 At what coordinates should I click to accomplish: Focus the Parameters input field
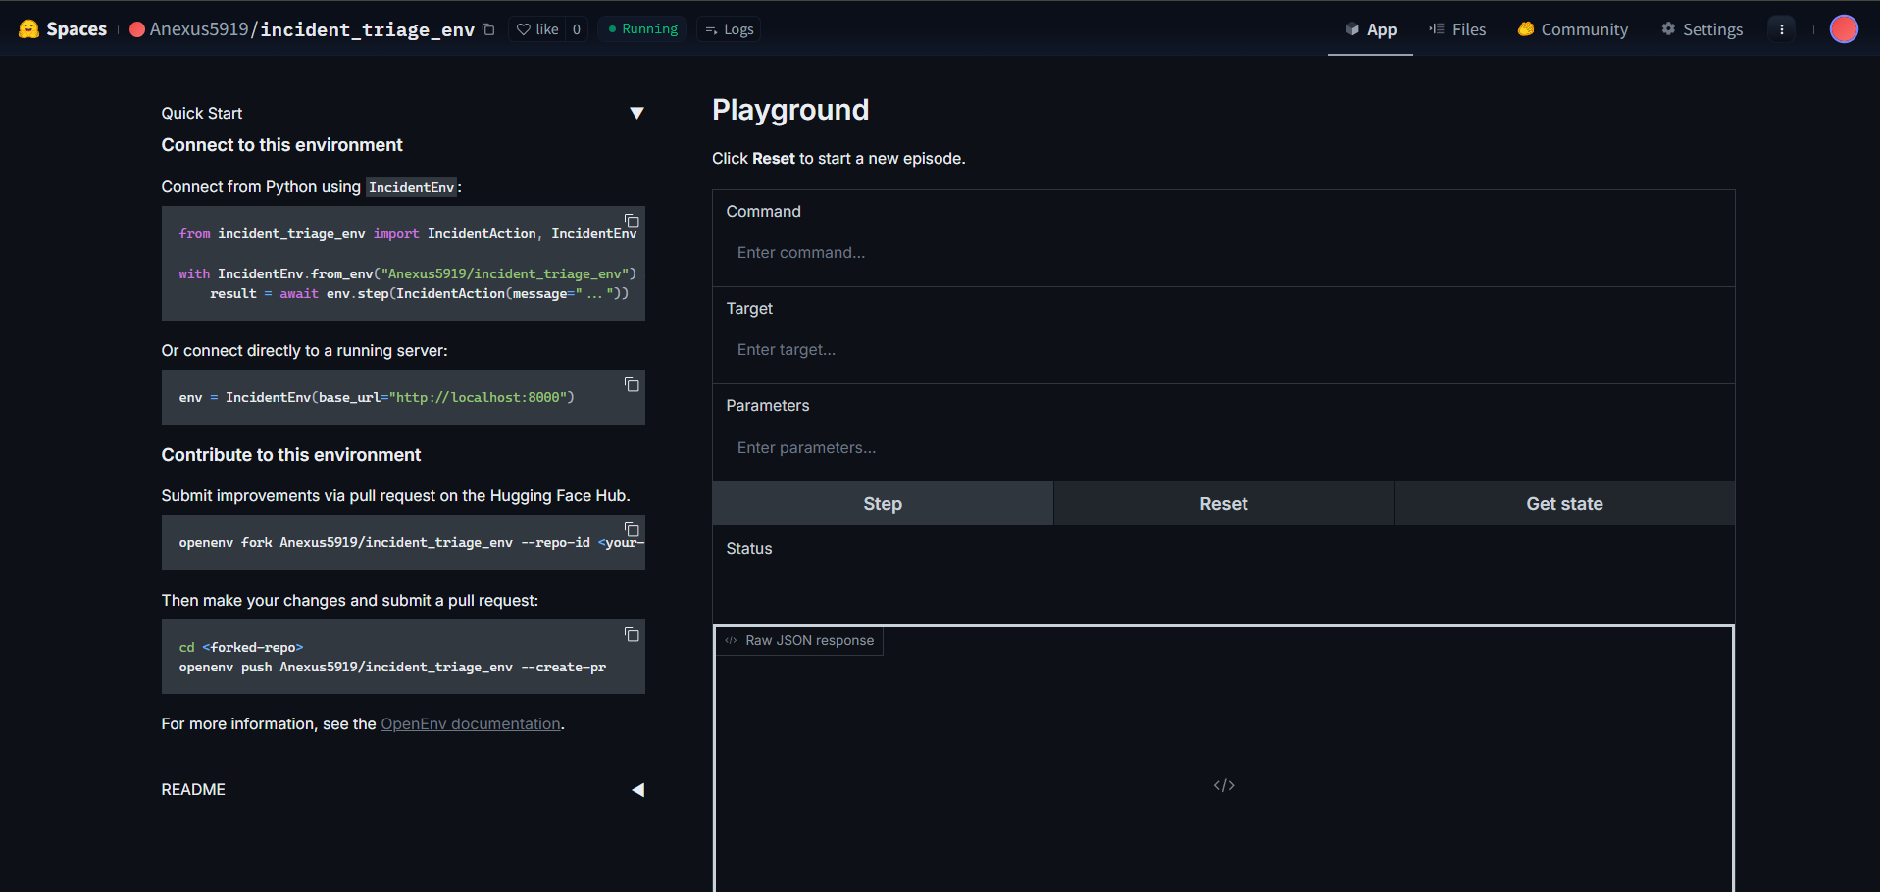1223,448
